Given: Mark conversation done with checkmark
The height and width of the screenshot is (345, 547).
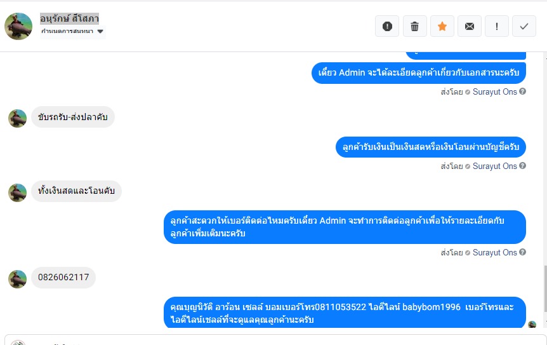Looking at the screenshot, I should (x=524, y=26).
